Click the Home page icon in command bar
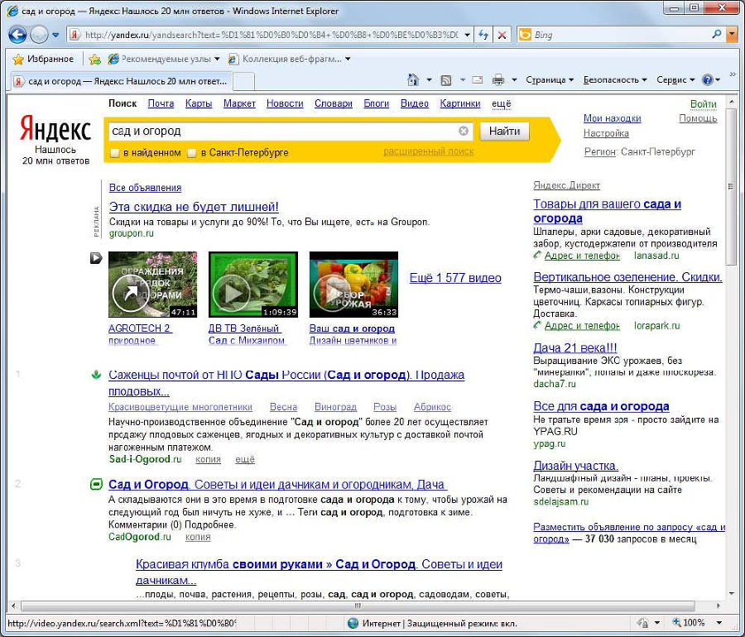745x637 pixels. click(413, 80)
